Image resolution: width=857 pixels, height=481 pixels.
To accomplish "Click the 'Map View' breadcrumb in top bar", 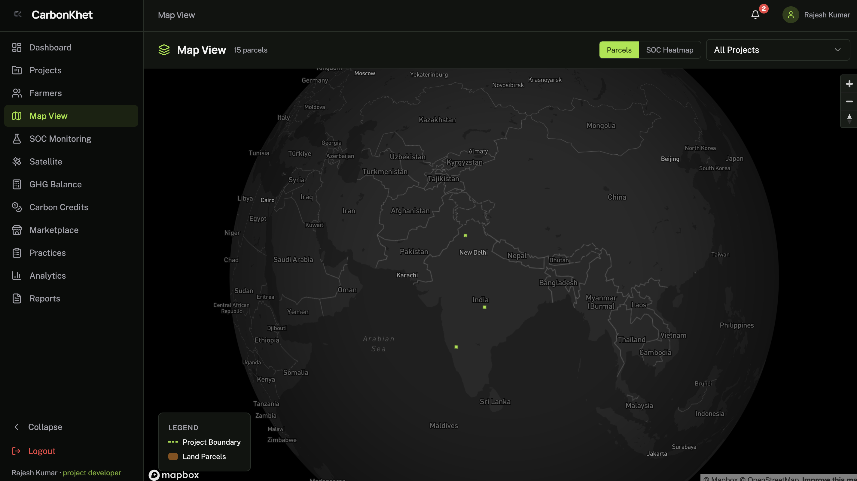I will click(176, 15).
